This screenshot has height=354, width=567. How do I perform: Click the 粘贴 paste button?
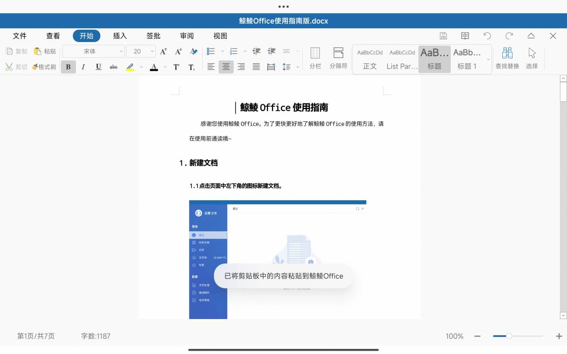pyautogui.click(x=45, y=51)
